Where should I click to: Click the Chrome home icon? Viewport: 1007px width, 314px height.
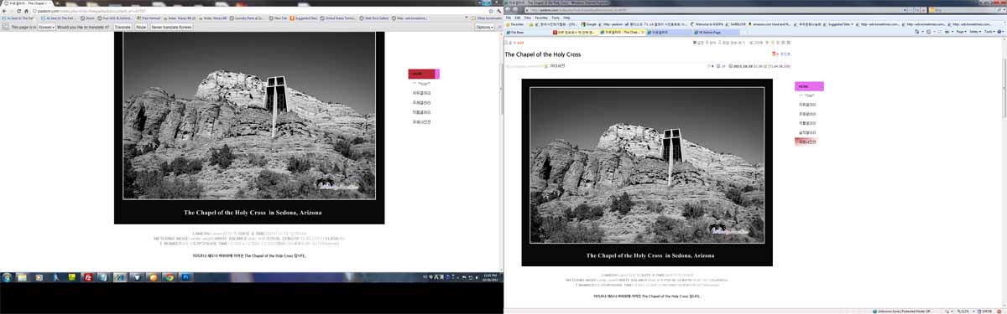click(26, 11)
